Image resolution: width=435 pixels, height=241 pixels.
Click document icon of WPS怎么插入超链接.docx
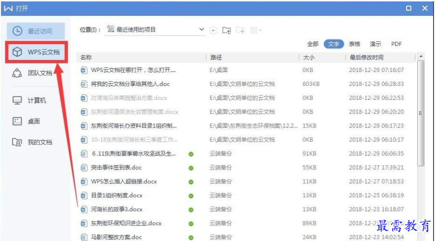(x=84, y=181)
